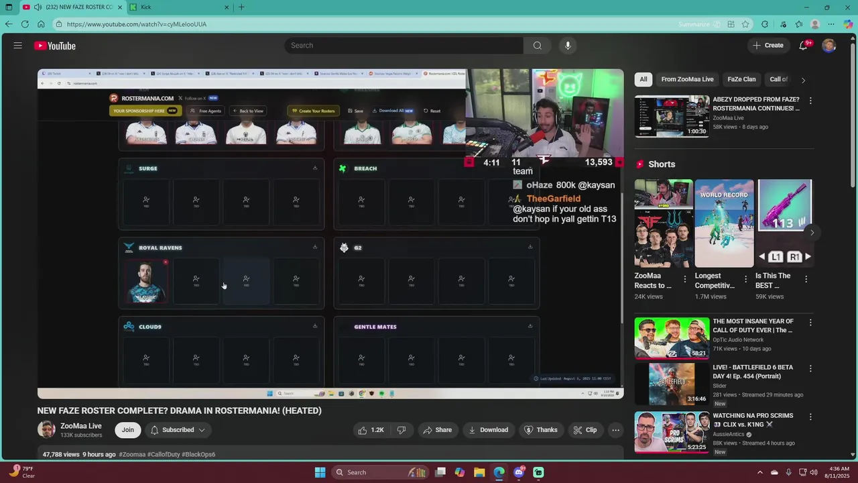Open the browser home page
The height and width of the screenshot is (483, 858).
(41, 24)
